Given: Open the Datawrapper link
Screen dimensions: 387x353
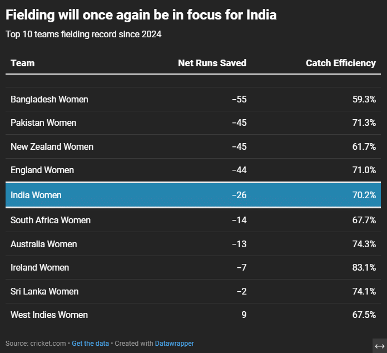Looking at the screenshot, I should [175, 344].
